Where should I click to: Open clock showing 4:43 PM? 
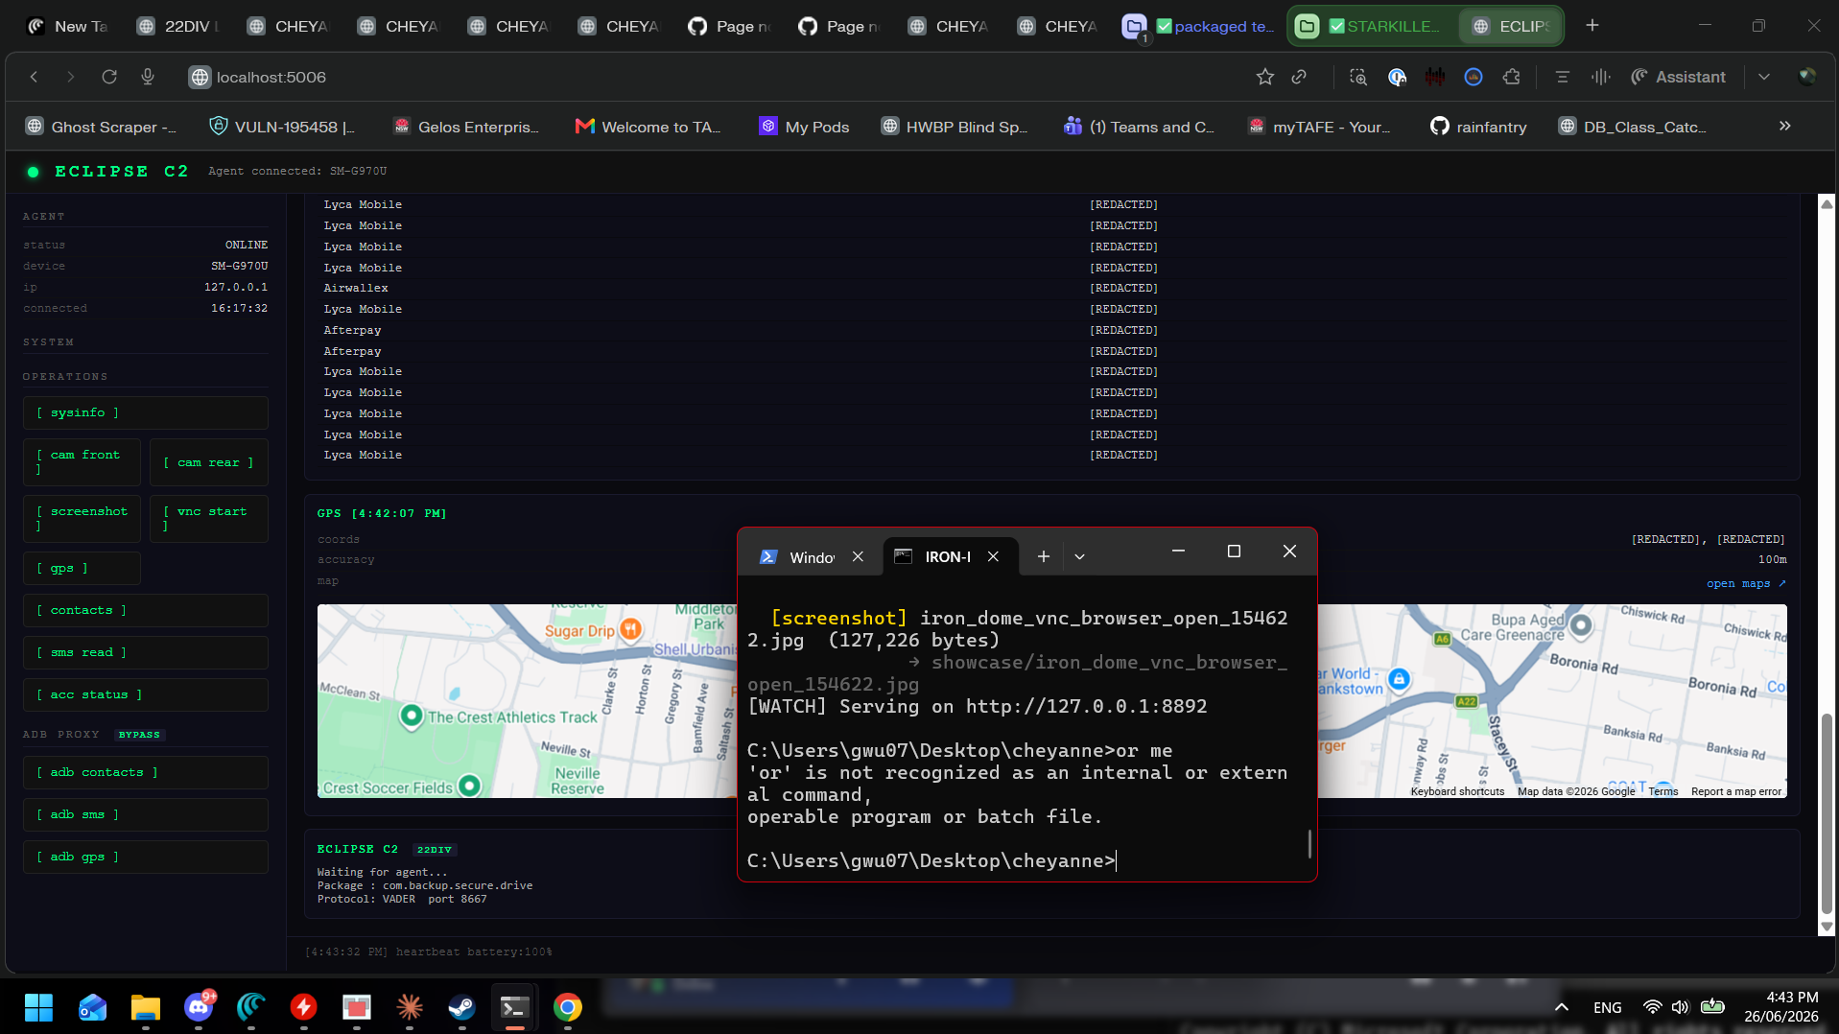click(1780, 1007)
